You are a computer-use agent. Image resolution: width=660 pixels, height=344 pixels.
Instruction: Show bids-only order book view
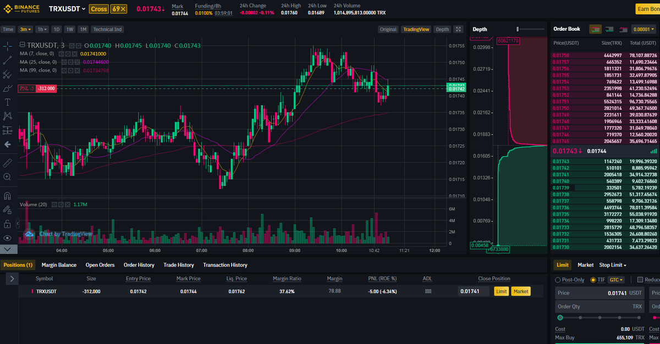[609, 29]
